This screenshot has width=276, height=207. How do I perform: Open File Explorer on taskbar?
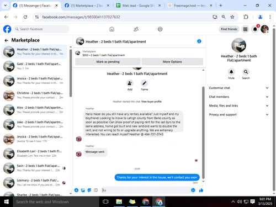coord(119,201)
